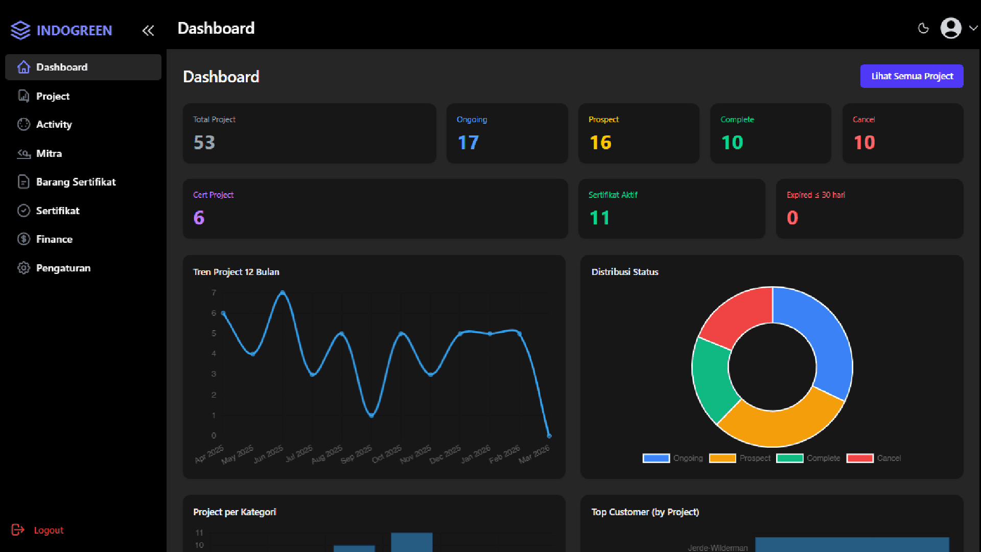Image resolution: width=981 pixels, height=552 pixels.
Task: Click the Finance dollar icon
Action: [23, 239]
